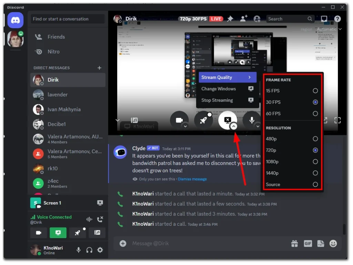The image size is (353, 265).
Task: Click the screen share stop button in call
Action: [228, 120]
